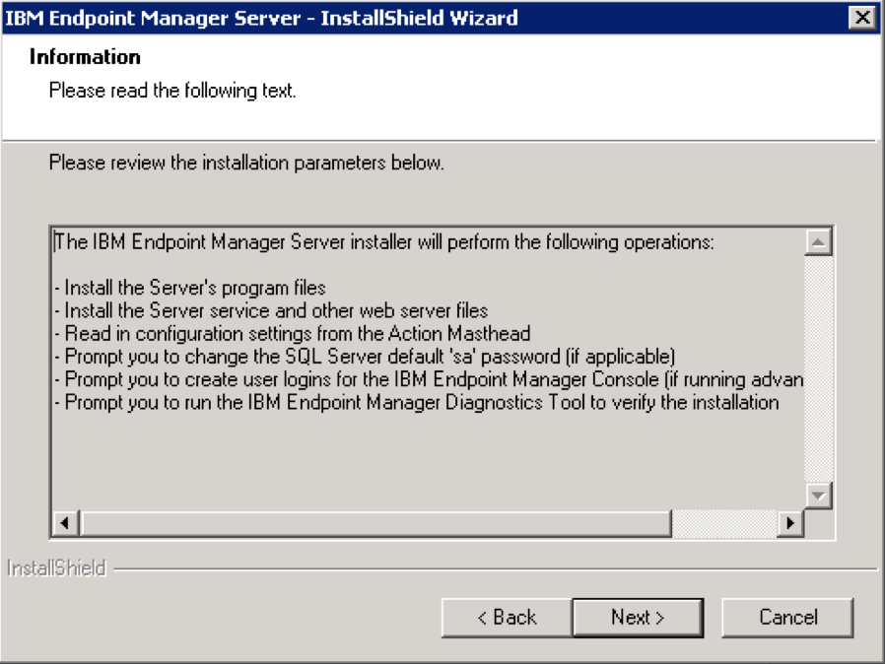Click the IBM Endpoint Manager Server title bar
Viewport: 885px width, 664px height.
tap(394, 18)
